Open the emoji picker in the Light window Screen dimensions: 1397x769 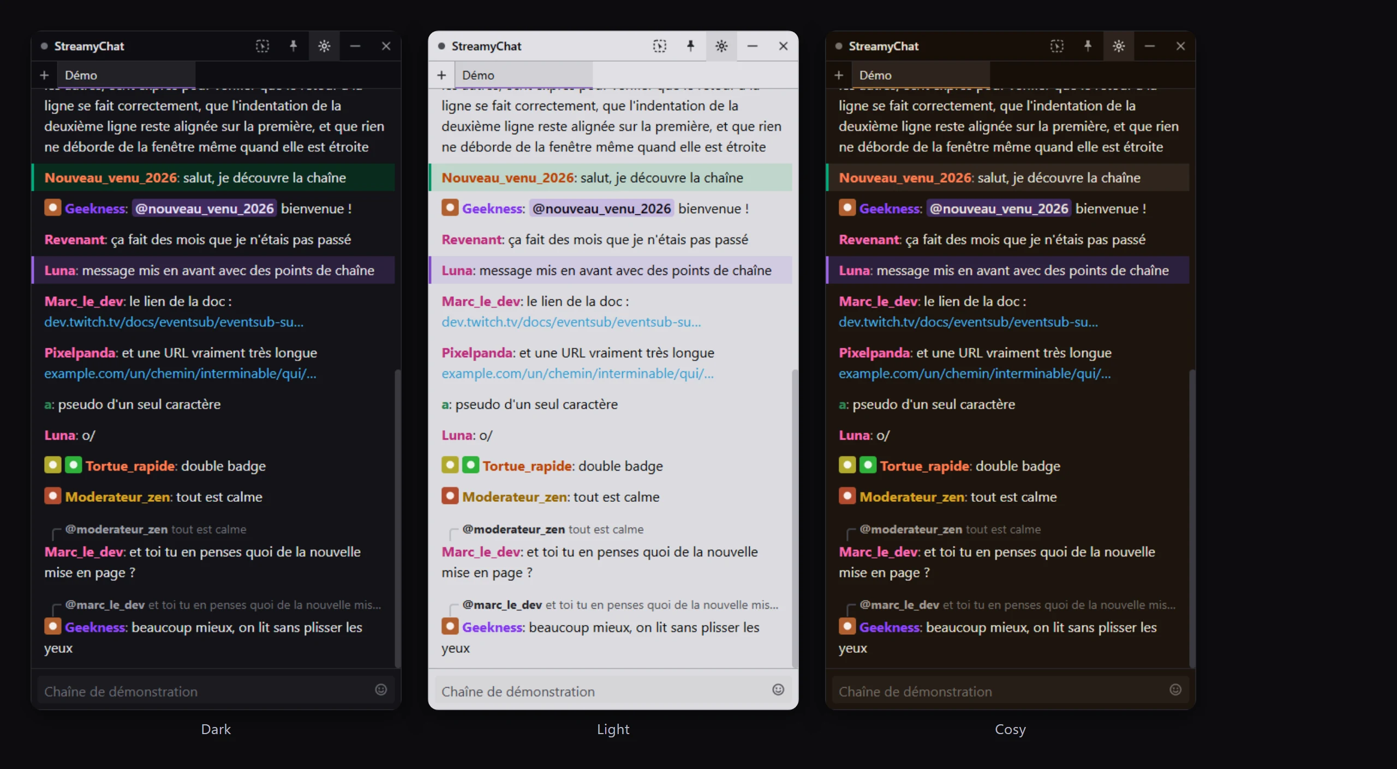pyautogui.click(x=778, y=690)
